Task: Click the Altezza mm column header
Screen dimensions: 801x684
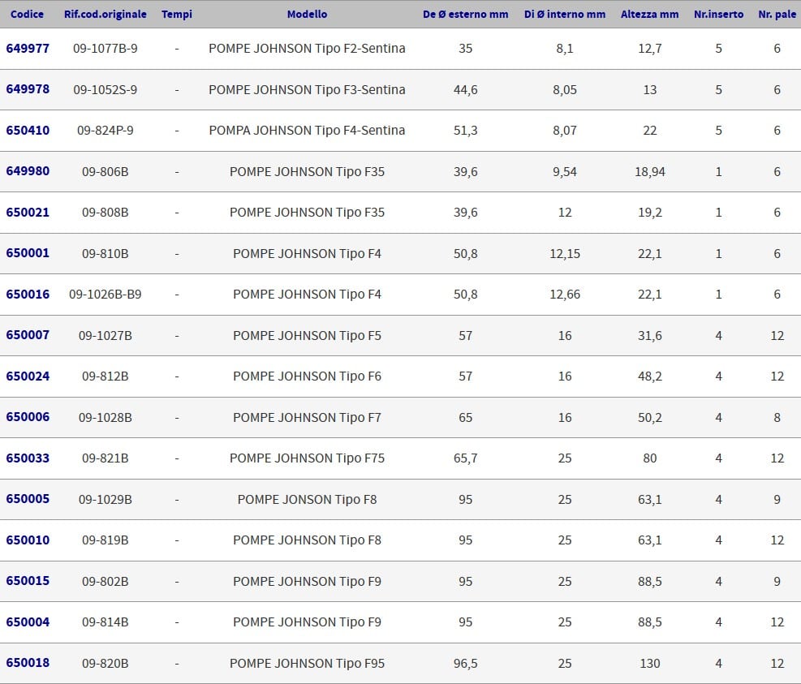Action: 649,15
